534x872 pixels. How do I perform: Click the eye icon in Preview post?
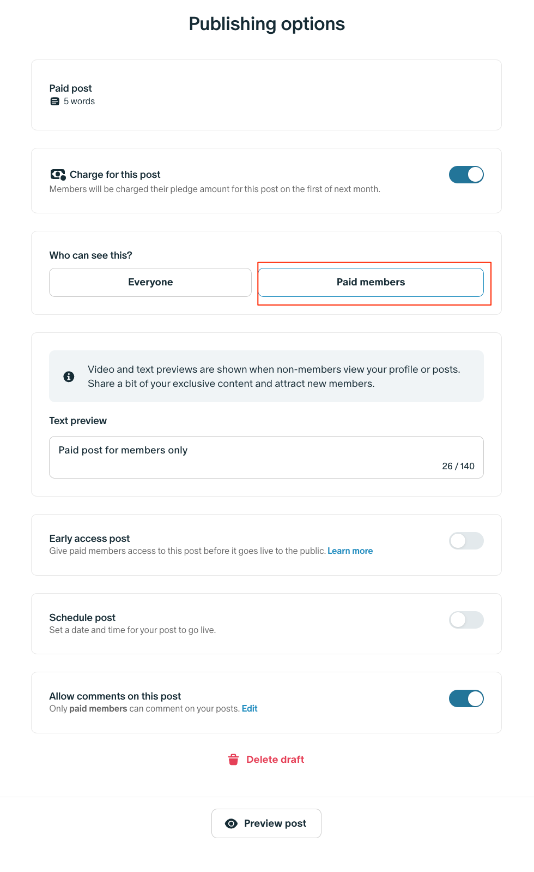point(231,823)
